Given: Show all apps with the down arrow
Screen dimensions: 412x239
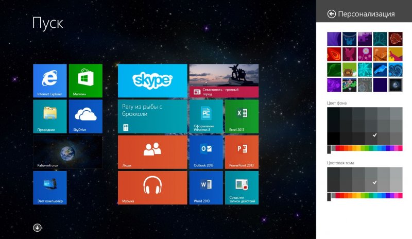Looking at the screenshot, I should pos(37,228).
